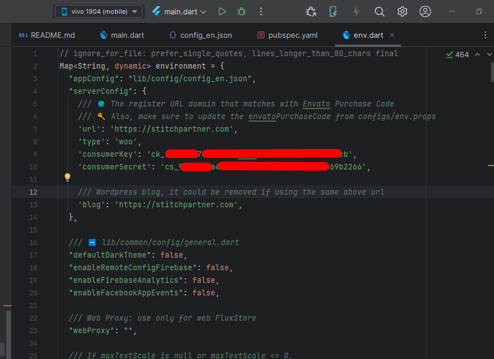Image resolution: width=494 pixels, height=359 pixels.
Task: Click false value of "enableFacebookAppEvents"
Action: coord(204,293)
